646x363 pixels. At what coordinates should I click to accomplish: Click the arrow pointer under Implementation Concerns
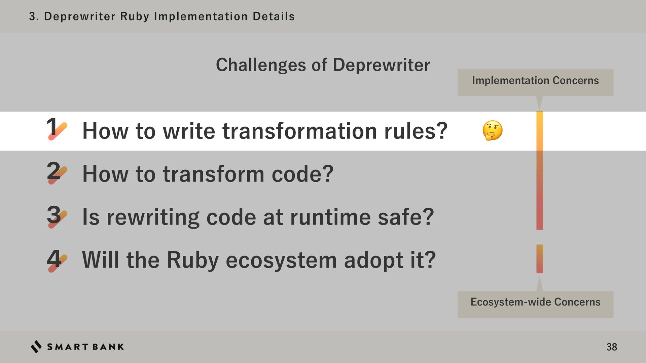[539, 104]
